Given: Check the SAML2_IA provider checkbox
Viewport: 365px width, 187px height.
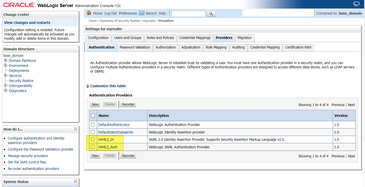Looking at the screenshot, I should tap(93, 139).
